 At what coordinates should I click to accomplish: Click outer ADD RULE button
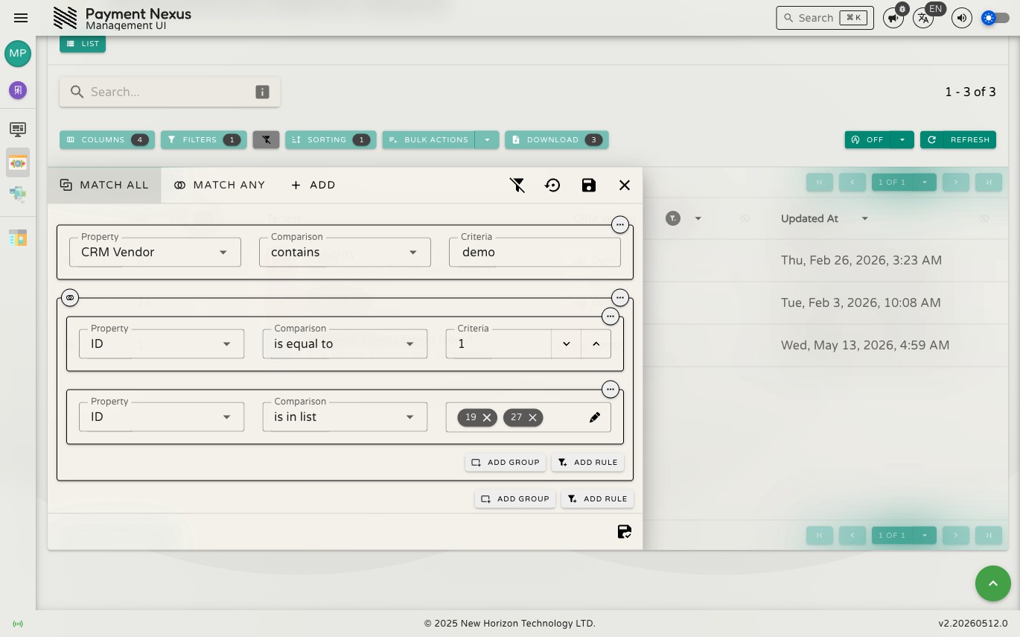597,498
